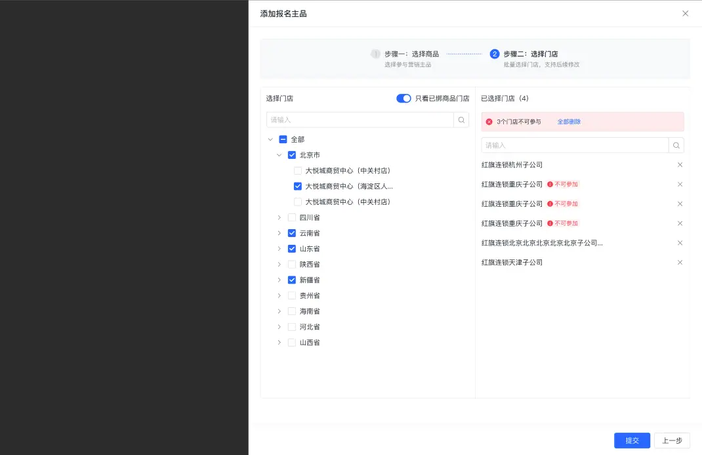Expand the 贵州省 node
The image size is (702, 455).
pyautogui.click(x=279, y=295)
